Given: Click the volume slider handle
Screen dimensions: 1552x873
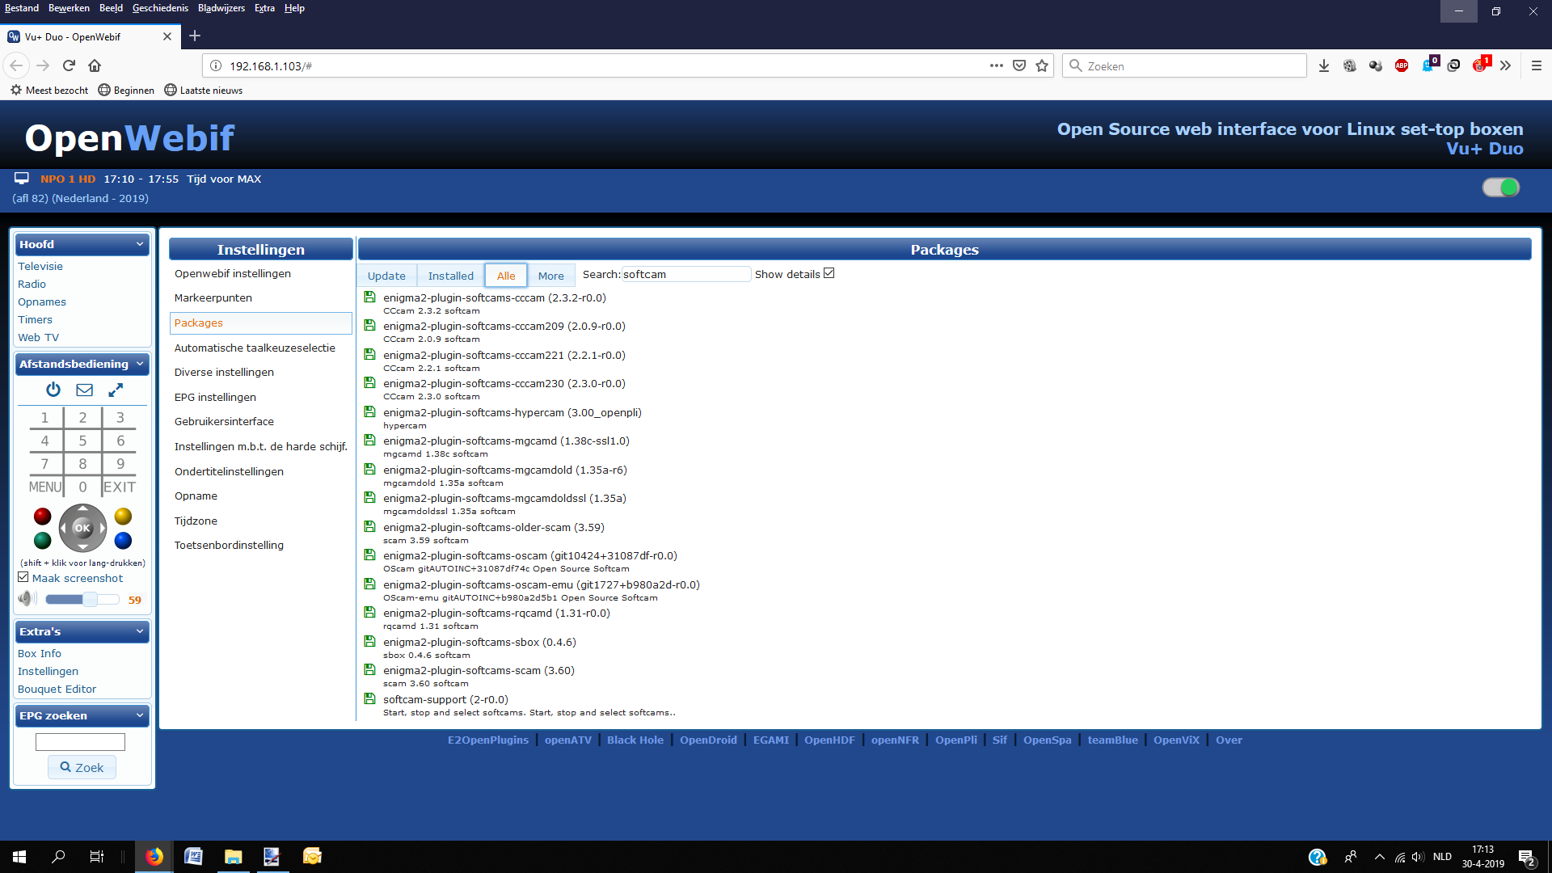Looking at the screenshot, I should 90,599.
